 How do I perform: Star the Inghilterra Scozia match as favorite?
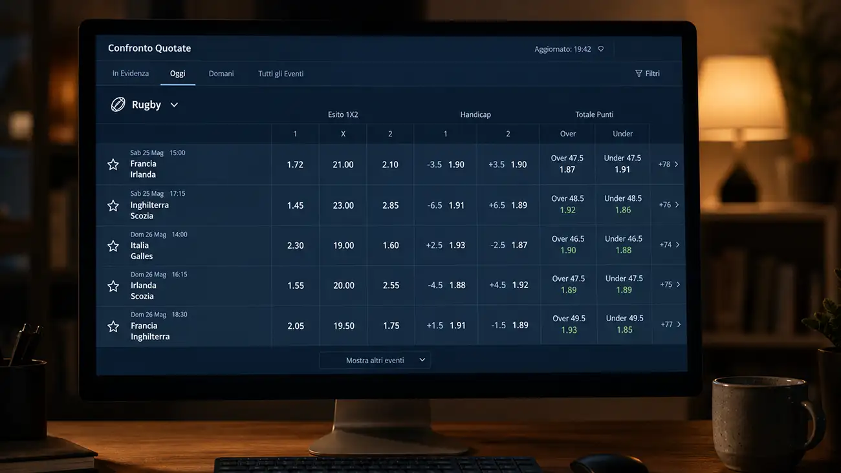coord(113,205)
